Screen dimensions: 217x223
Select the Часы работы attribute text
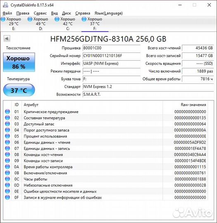(36, 179)
